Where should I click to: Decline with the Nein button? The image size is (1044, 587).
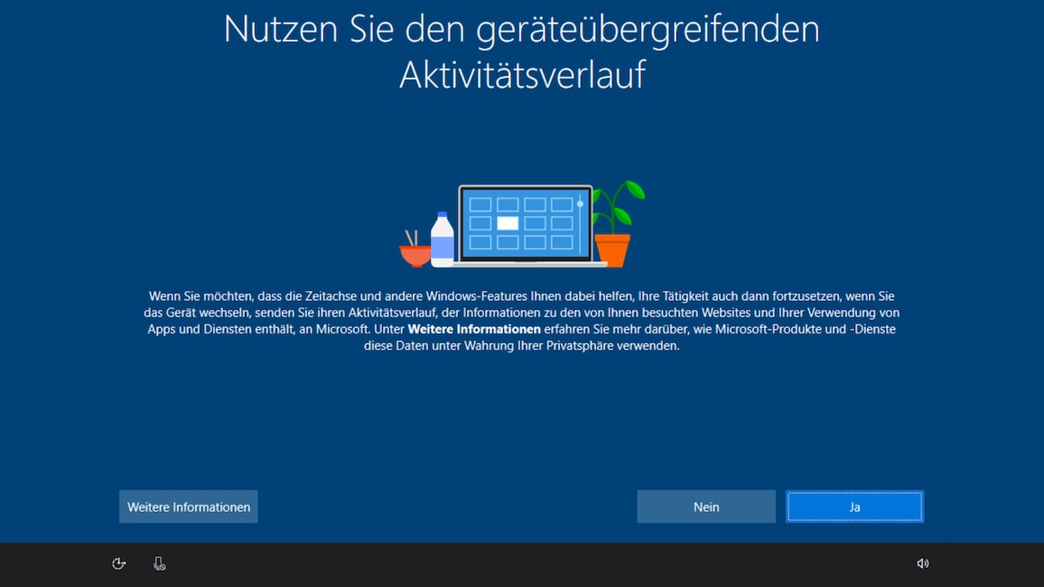coord(705,507)
